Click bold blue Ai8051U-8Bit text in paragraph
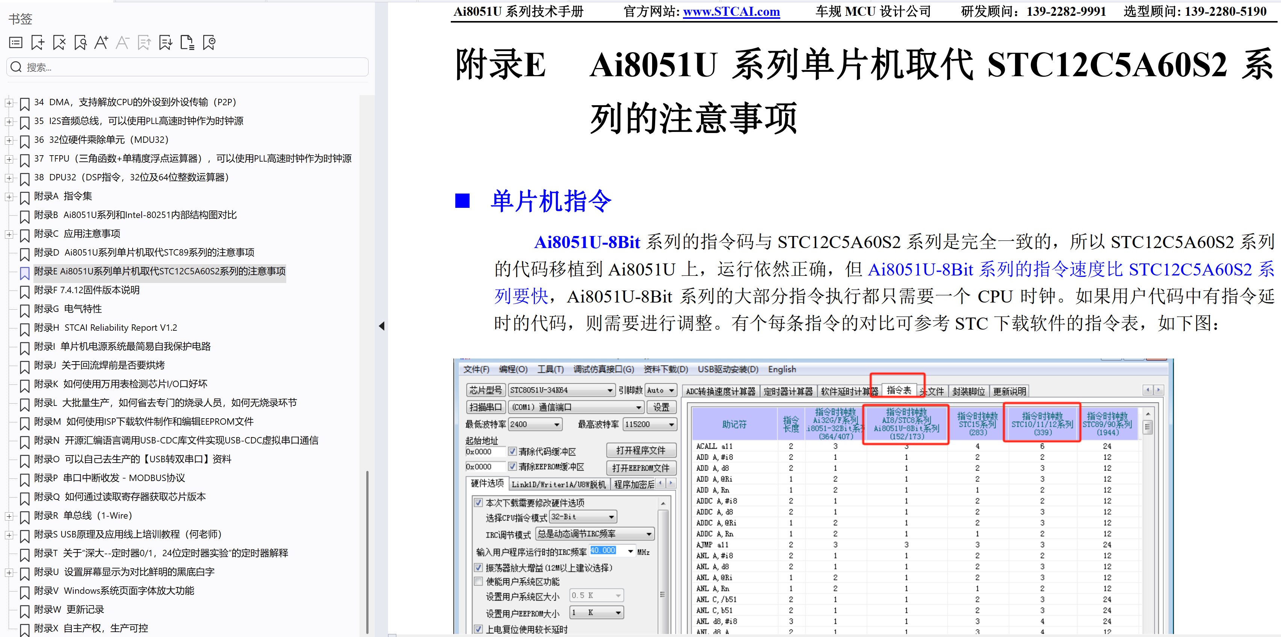Viewport: 1281px width, 637px height. click(x=587, y=242)
